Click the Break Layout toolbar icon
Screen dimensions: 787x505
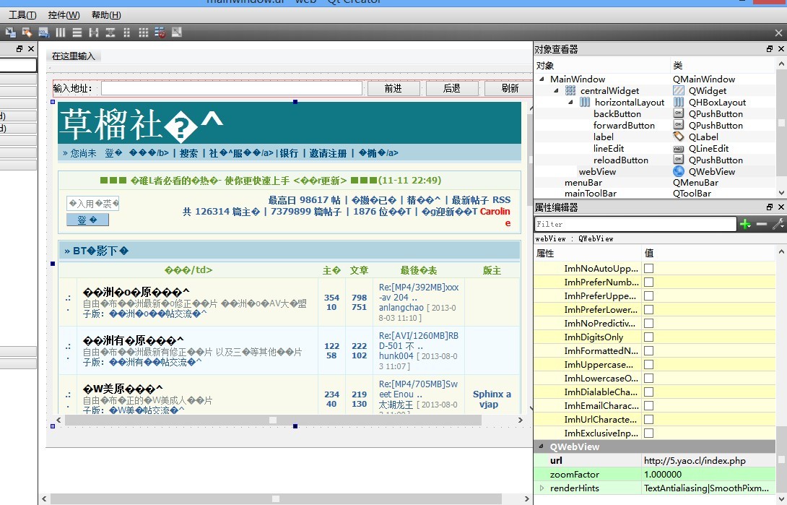pos(160,33)
